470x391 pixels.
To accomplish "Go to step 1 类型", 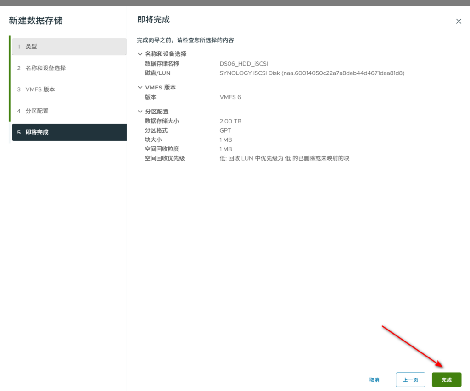I will tap(69, 46).
